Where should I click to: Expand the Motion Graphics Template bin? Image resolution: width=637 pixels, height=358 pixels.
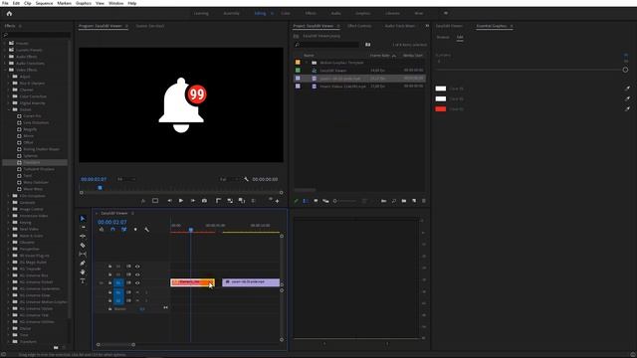[x=307, y=63]
